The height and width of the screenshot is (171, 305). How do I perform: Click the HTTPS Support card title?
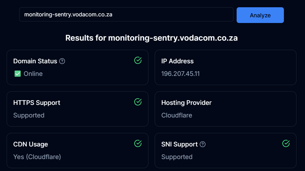(37, 103)
